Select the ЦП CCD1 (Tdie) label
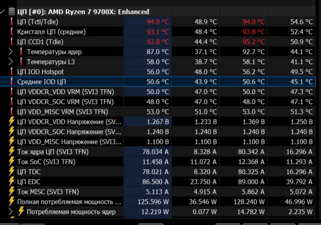This screenshot has height=225, width=321. tap(40, 42)
